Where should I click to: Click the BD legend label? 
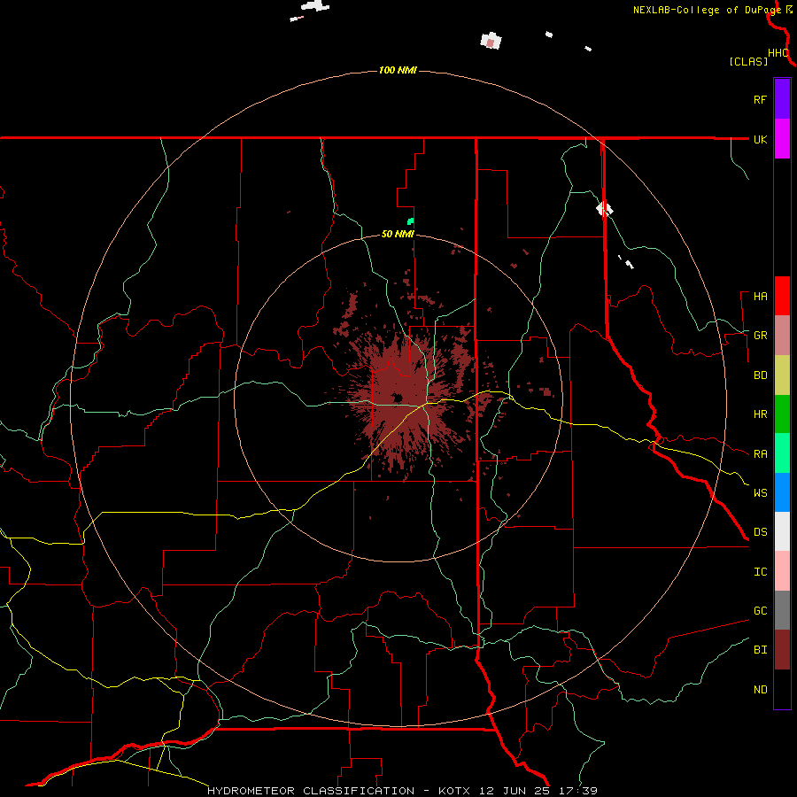[x=760, y=375]
